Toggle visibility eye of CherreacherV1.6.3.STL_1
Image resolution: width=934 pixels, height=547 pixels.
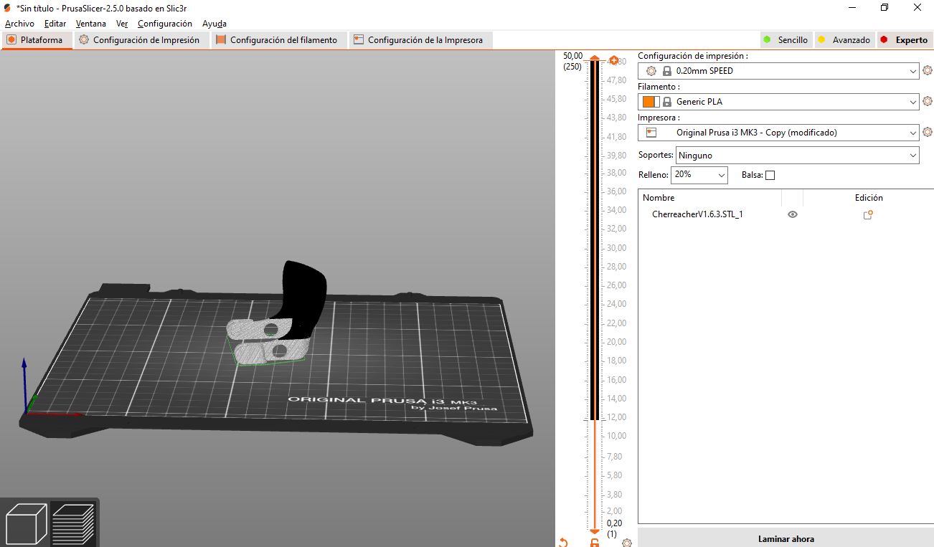[x=793, y=214]
